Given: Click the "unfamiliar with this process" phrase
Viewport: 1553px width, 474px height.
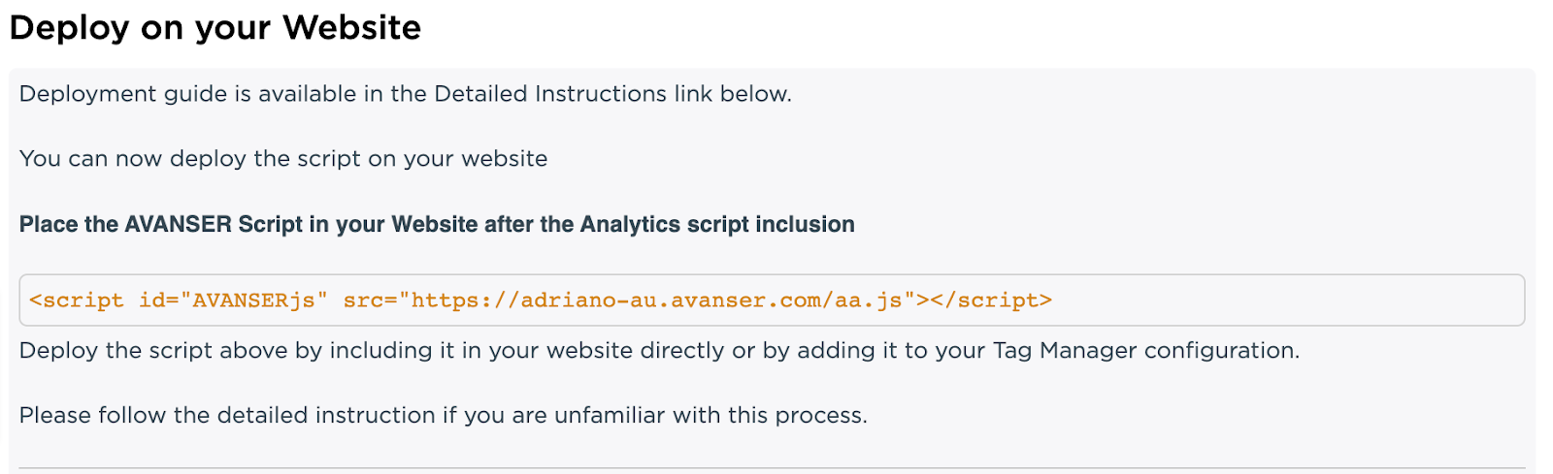Looking at the screenshot, I should click(710, 416).
